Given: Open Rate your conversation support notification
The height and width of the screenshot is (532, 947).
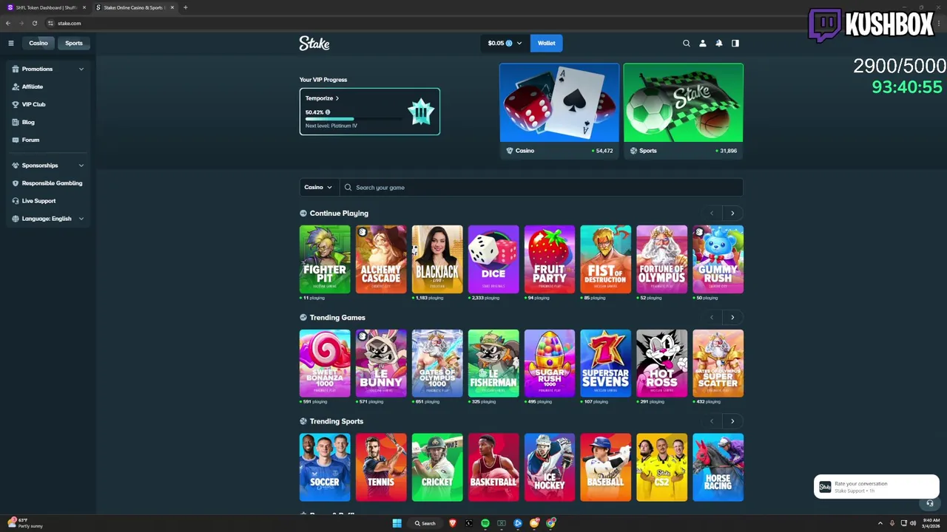Looking at the screenshot, I should [877, 487].
